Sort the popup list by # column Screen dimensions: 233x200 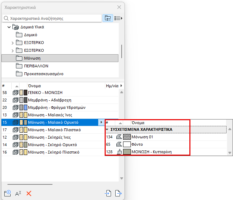[x=107, y=123]
